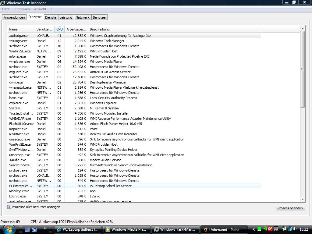
Task: Click the PCPitstopSch... process row
Action: pos(134,186)
